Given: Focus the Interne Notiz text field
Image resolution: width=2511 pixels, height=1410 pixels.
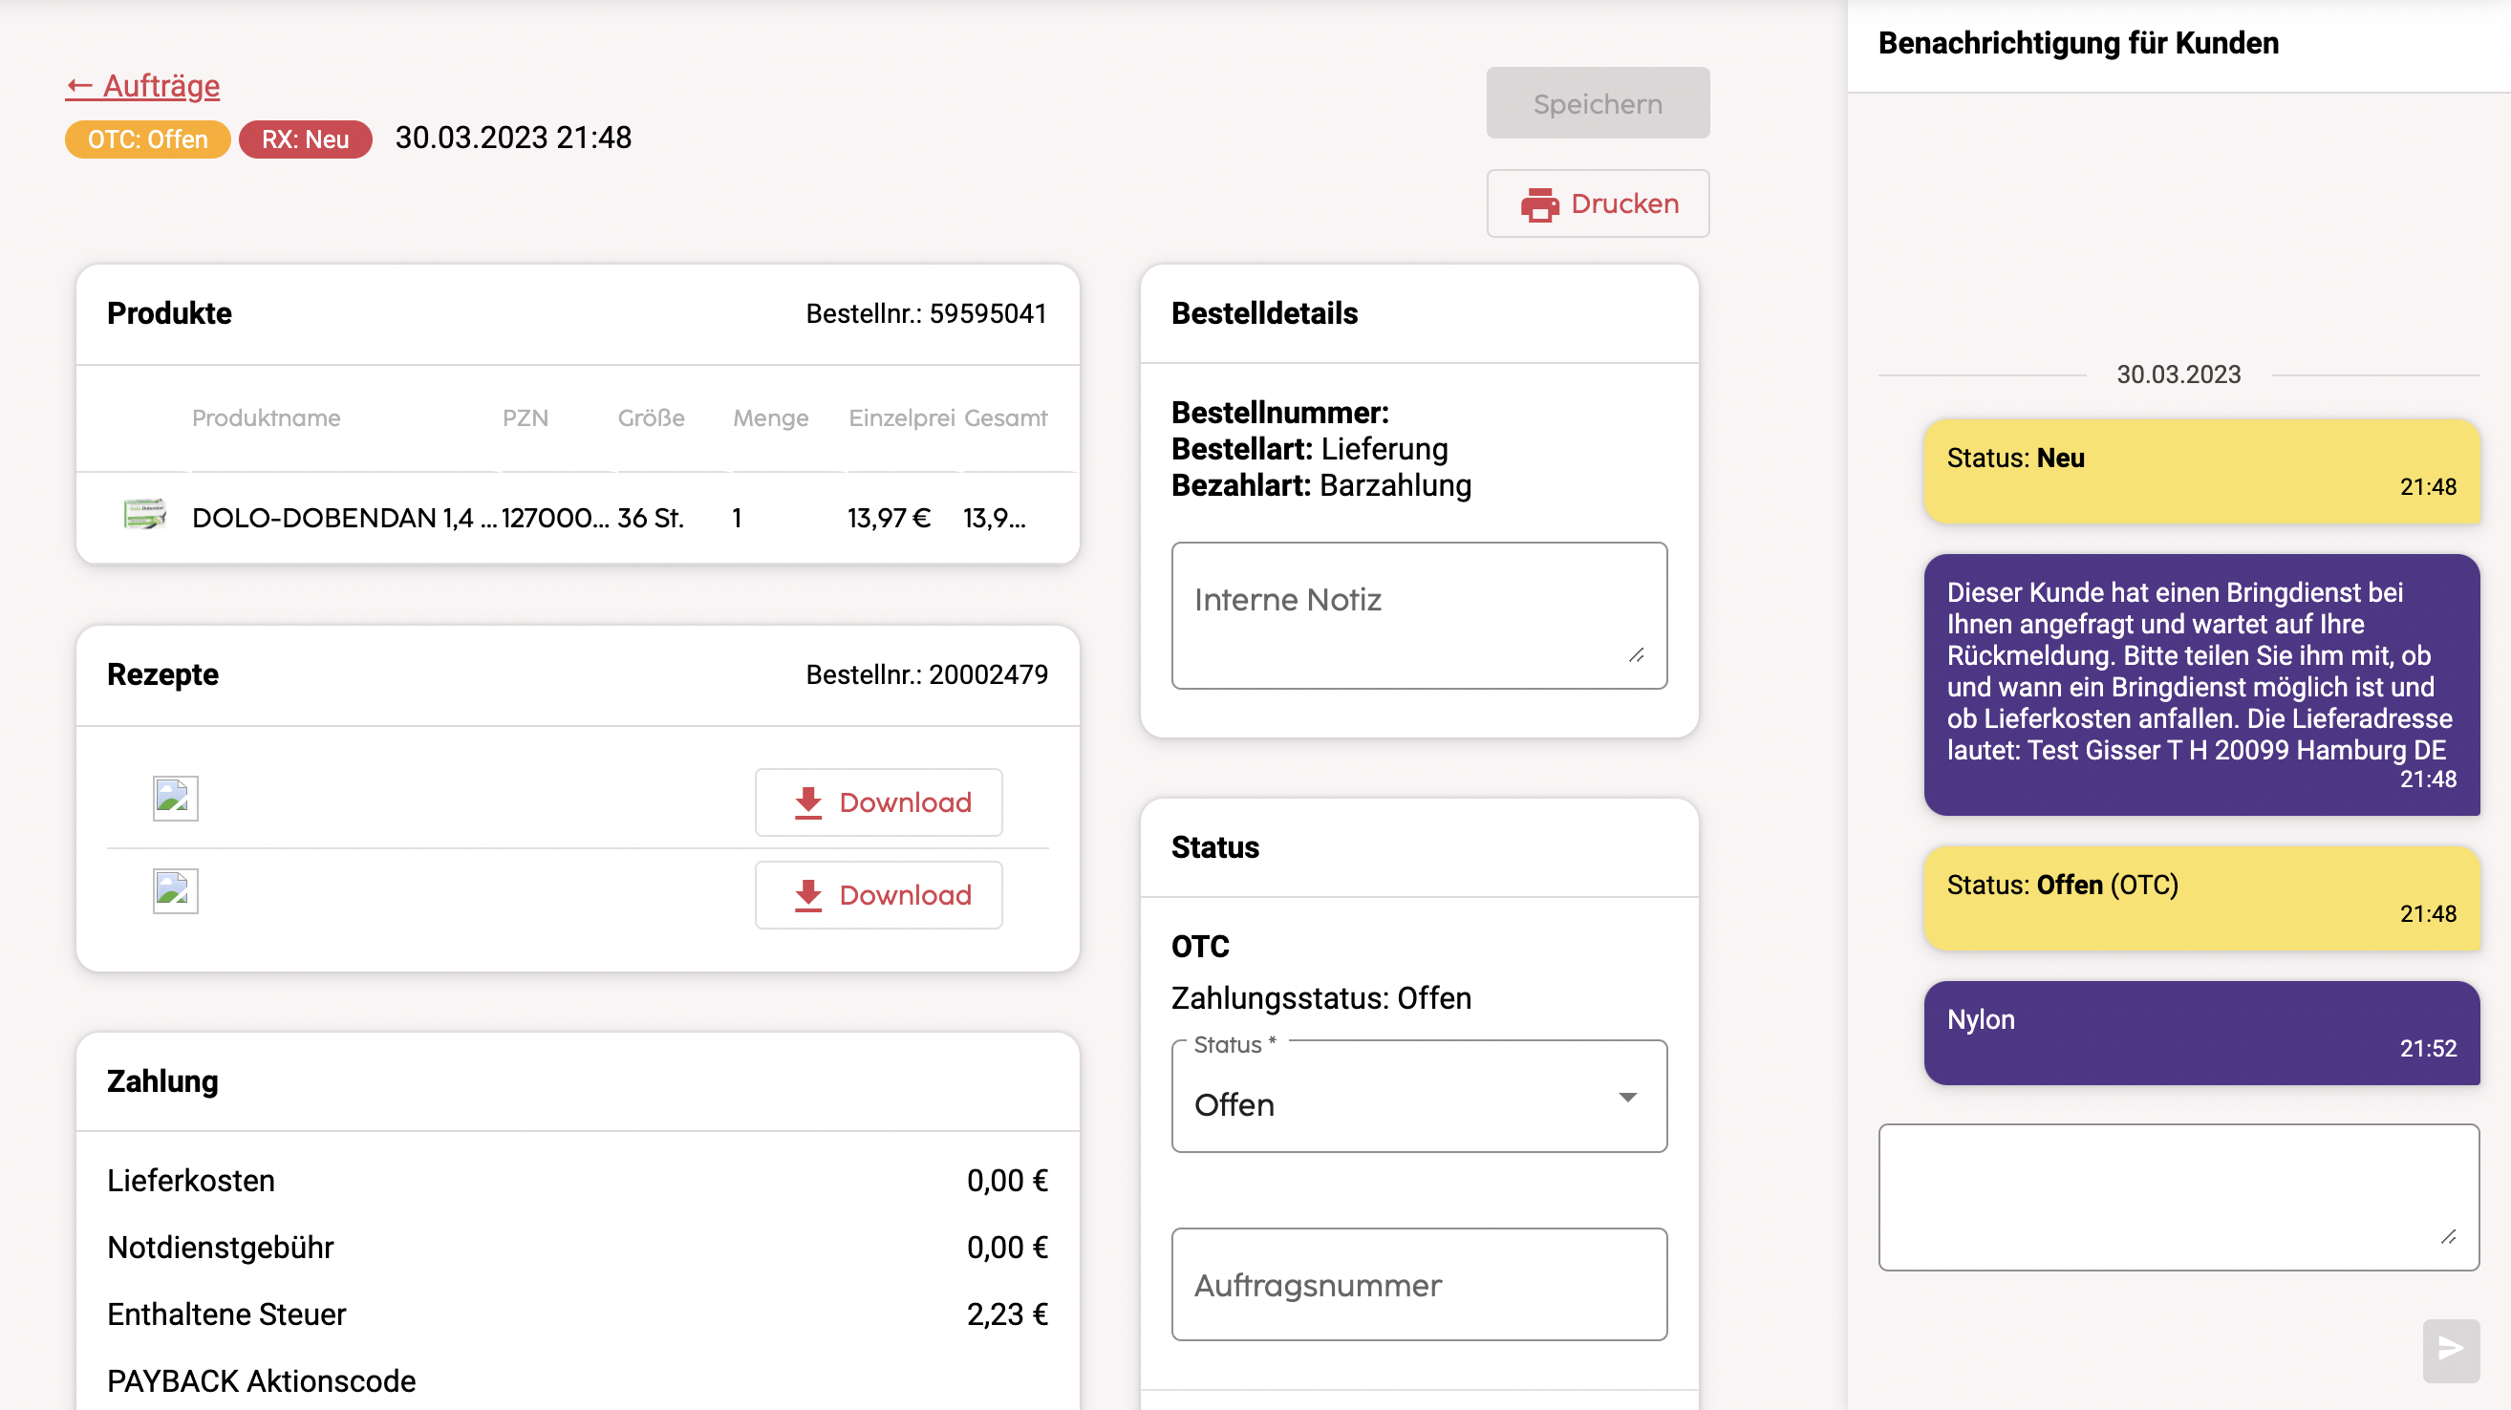Looking at the screenshot, I should tap(1419, 616).
